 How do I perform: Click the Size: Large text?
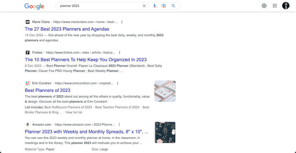(100, 149)
